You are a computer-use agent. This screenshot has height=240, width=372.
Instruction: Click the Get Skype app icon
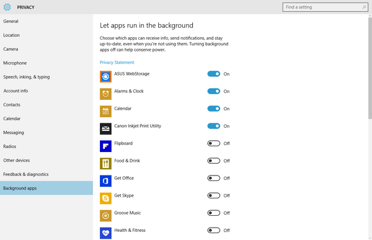coord(105,198)
